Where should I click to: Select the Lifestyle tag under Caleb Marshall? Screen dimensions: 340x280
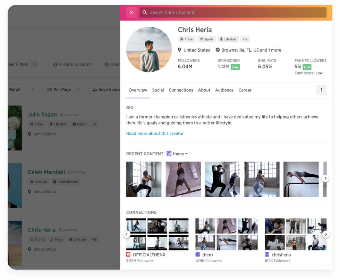39,182
